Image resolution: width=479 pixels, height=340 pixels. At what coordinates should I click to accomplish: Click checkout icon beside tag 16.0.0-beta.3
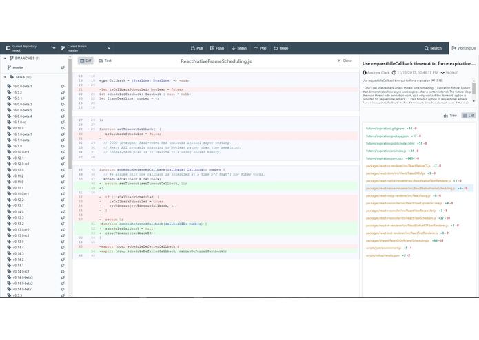point(63,104)
